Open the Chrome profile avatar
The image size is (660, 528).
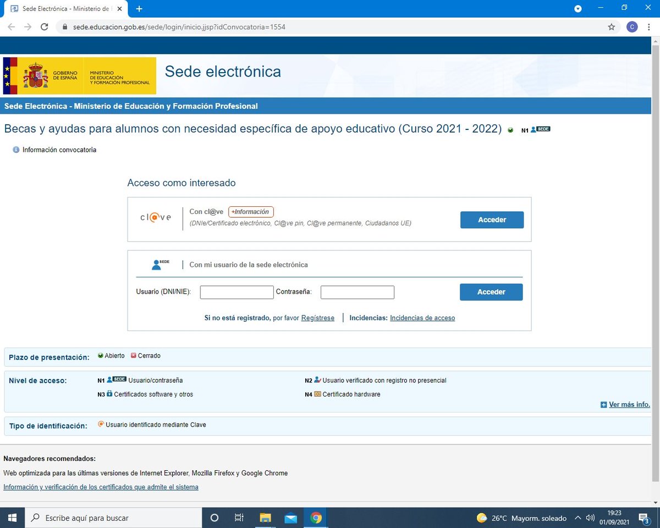coord(632,27)
